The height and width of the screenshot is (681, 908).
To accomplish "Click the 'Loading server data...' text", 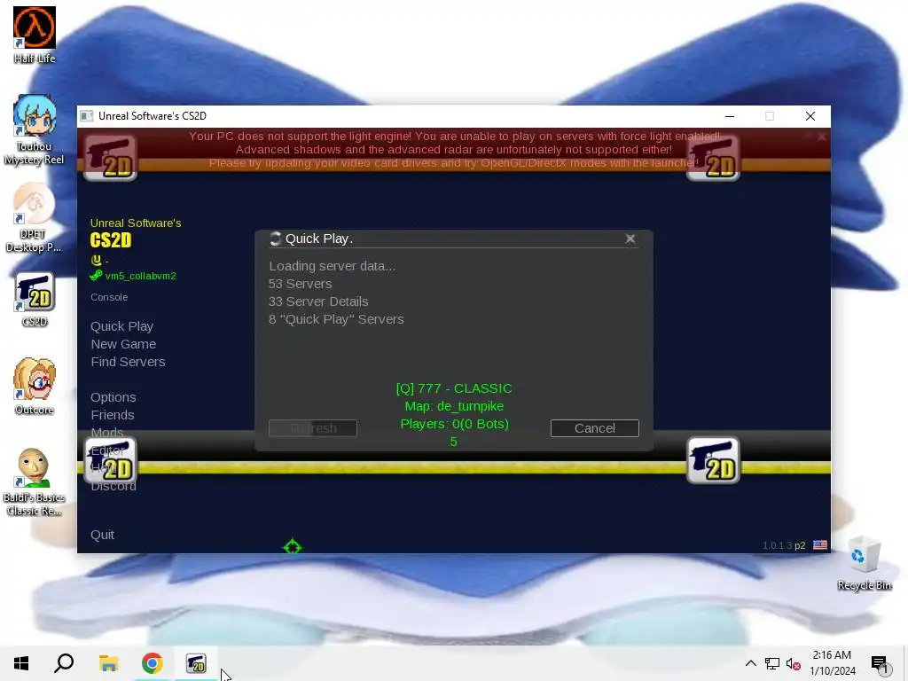I will point(332,266).
